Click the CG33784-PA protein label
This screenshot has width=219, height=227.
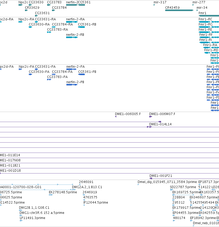pyautogui.click(x=62, y=72)
